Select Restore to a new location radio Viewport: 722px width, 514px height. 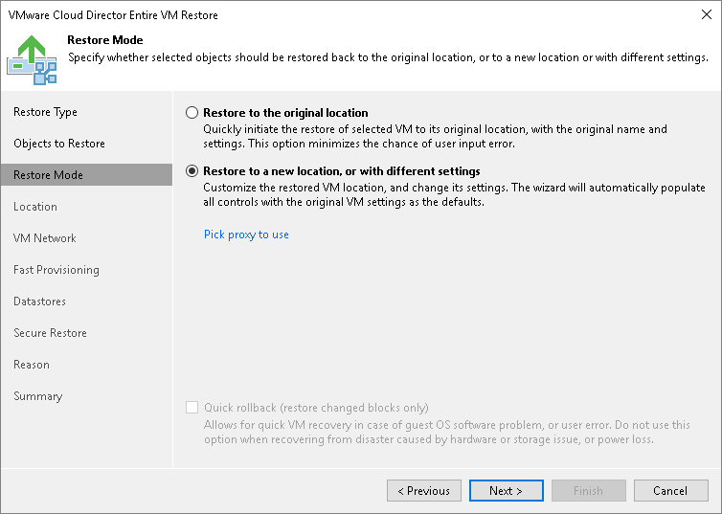click(x=192, y=171)
